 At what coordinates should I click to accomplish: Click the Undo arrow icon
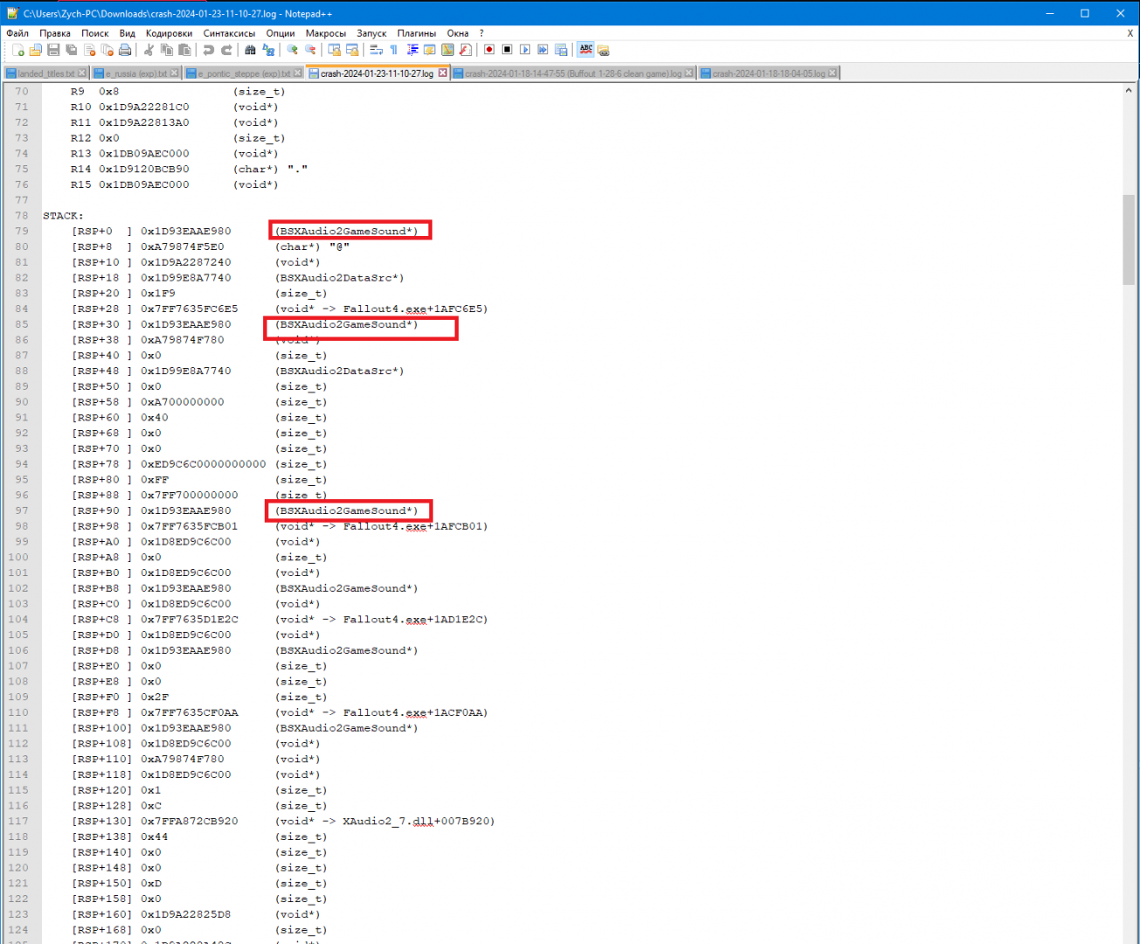click(x=208, y=50)
